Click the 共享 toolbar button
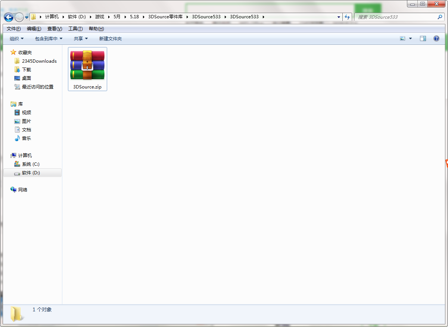 81,38
